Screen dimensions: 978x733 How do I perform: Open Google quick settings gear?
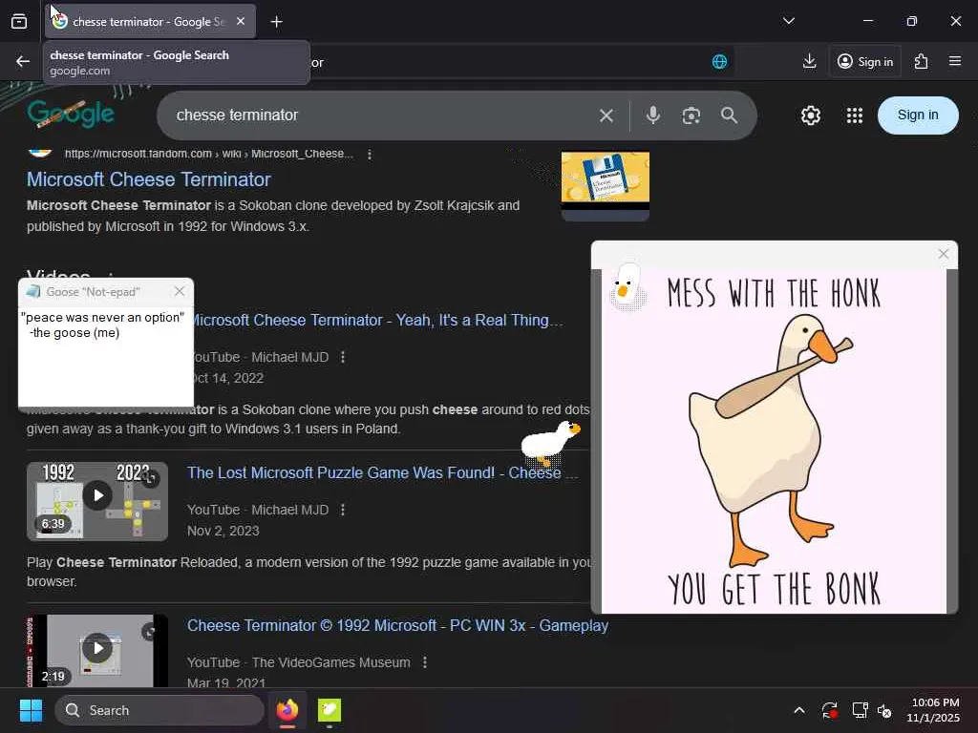click(x=810, y=115)
